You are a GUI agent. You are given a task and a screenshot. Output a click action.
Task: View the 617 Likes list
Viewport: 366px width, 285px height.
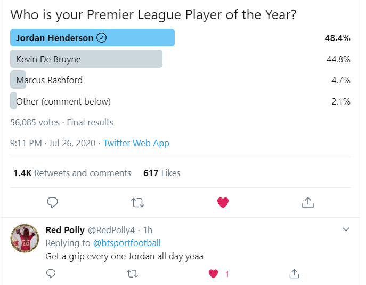point(162,173)
